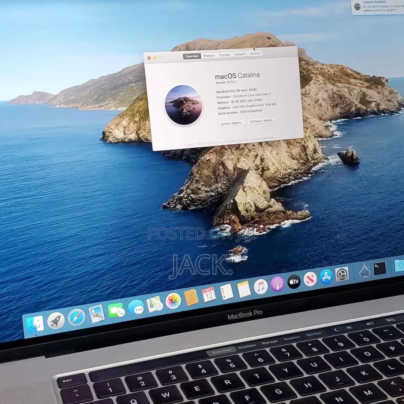The height and width of the screenshot is (404, 404).
Task: Open the Support tab
Action: pos(240,54)
